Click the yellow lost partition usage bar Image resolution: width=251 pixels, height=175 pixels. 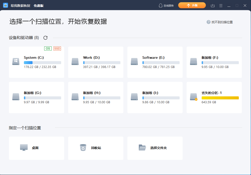click(x=220, y=98)
